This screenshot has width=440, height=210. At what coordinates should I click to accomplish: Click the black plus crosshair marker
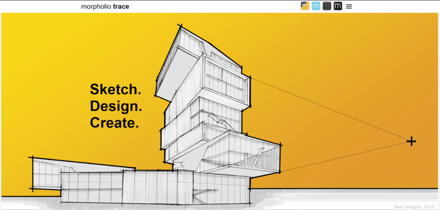pyautogui.click(x=411, y=141)
